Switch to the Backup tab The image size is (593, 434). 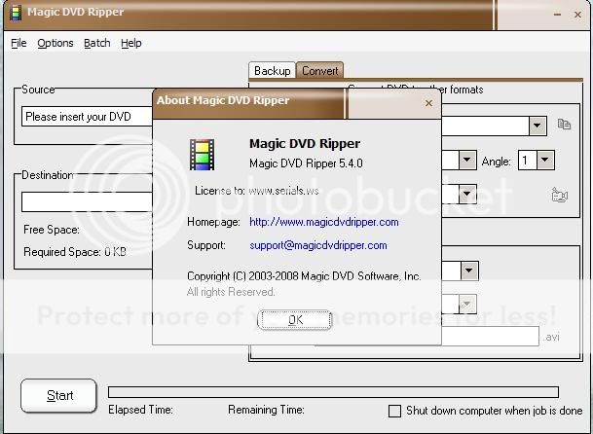272,71
